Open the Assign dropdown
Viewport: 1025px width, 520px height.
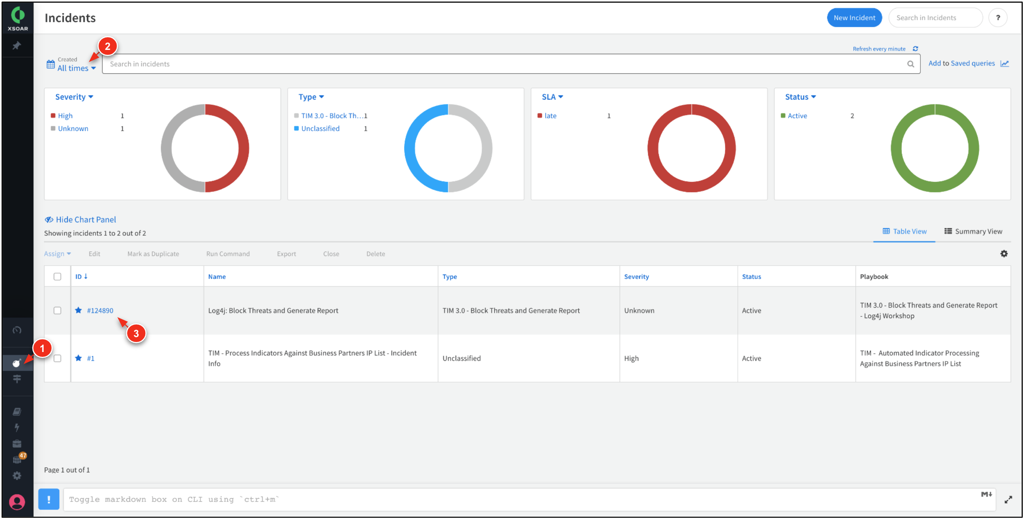[x=57, y=254]
